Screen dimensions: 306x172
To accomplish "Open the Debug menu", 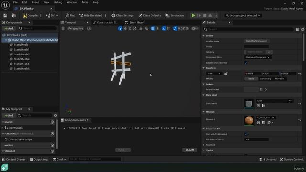I will (x=58, y=2).
